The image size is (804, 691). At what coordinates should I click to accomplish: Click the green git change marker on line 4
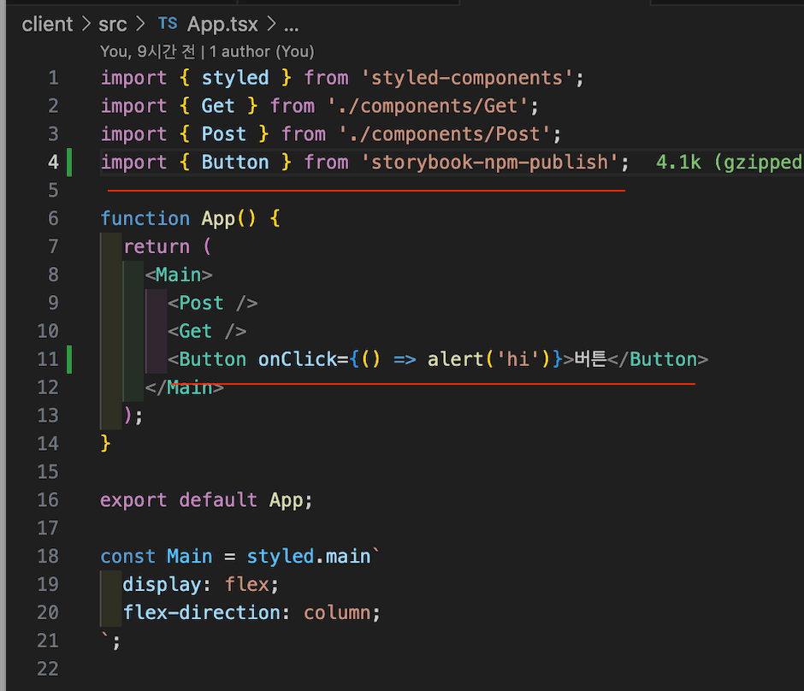click(x=69, y=162)
